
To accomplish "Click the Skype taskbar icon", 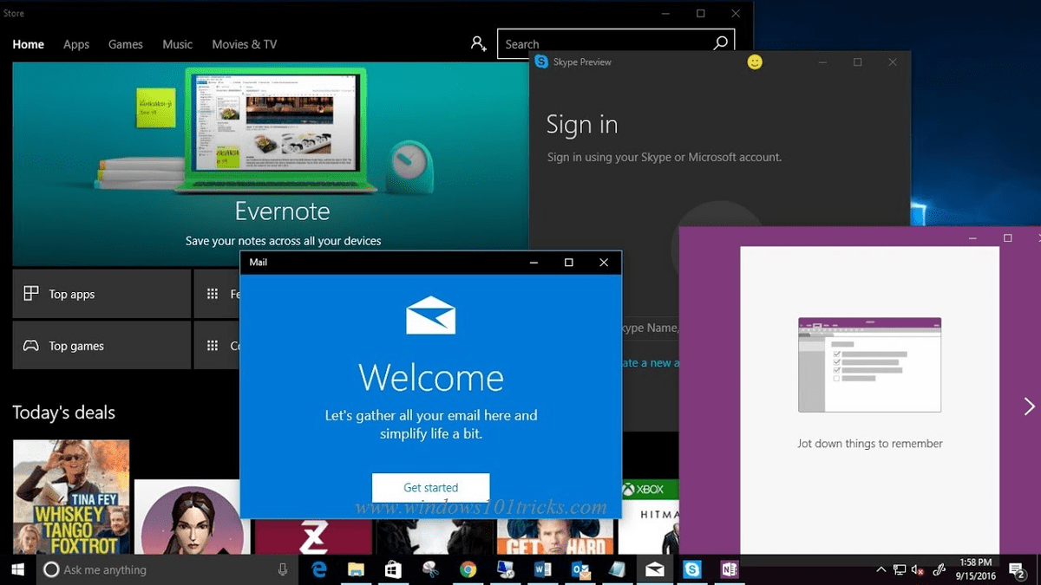I will coord(691,569).
